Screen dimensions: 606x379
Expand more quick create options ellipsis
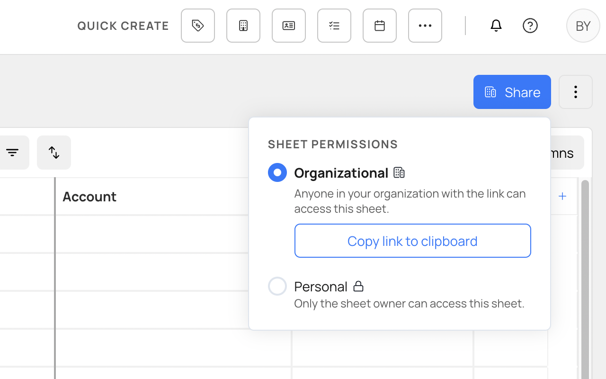[425, 26]
